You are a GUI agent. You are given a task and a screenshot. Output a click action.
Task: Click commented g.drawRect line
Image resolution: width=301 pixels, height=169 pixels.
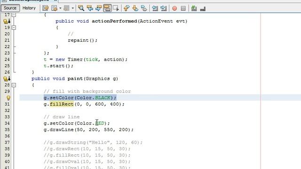[x=87, y=149]
